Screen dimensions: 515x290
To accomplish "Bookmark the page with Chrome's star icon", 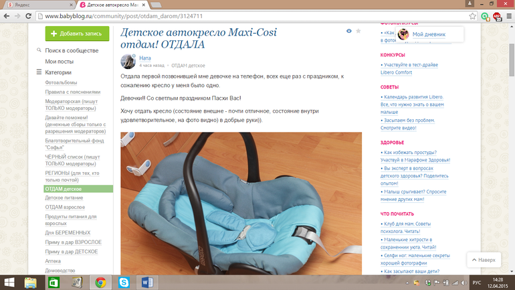I will pos(472,15).
